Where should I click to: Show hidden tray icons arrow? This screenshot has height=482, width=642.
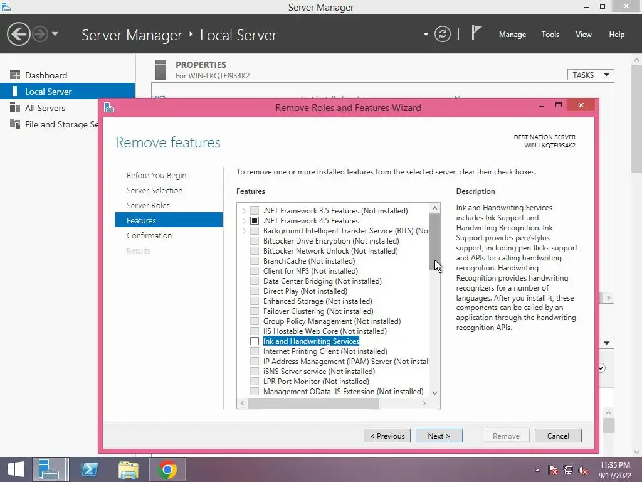pyautogui.click(x=537, y=470)
